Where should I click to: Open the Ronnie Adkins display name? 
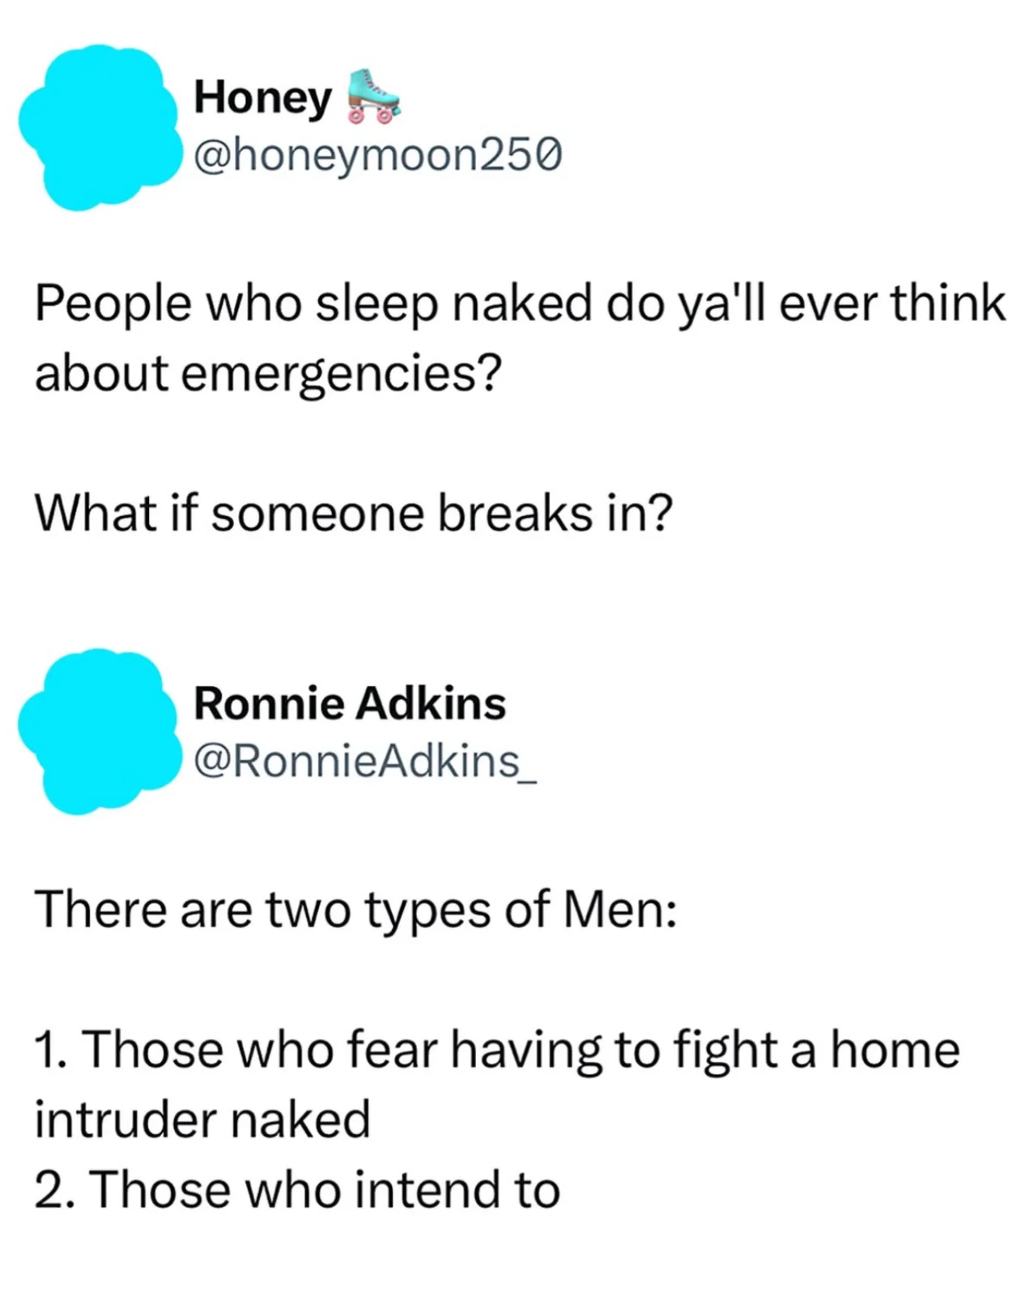click(x=349, y=702)
